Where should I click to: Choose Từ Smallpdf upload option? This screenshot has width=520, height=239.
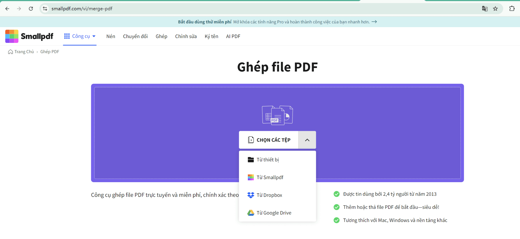coord(278,177)
